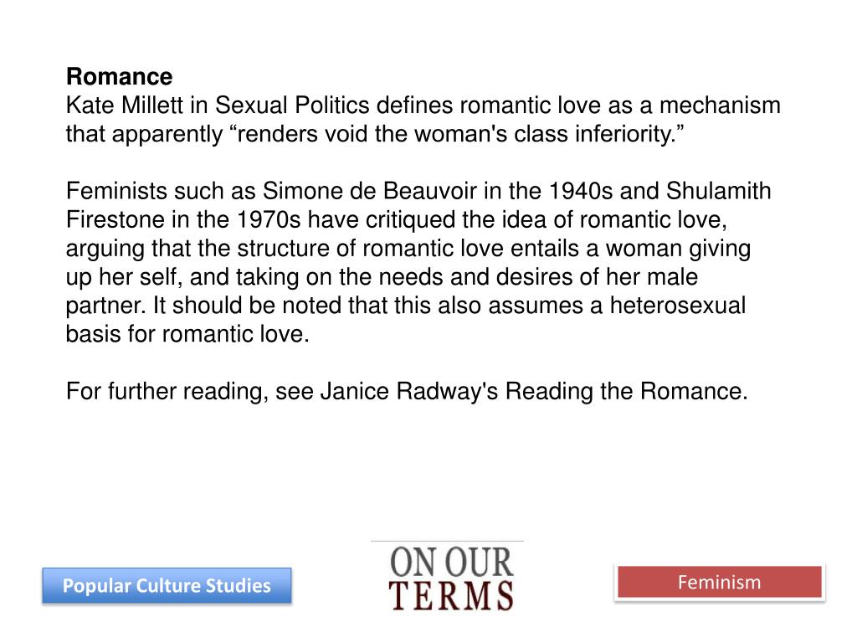Click the title Reading the Romance
Screen dimensions: 857x643
626,392
